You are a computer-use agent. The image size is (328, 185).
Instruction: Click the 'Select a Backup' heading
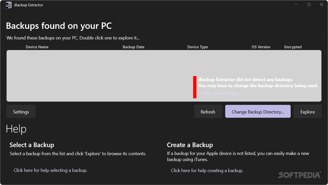click(x=32, y=145)
